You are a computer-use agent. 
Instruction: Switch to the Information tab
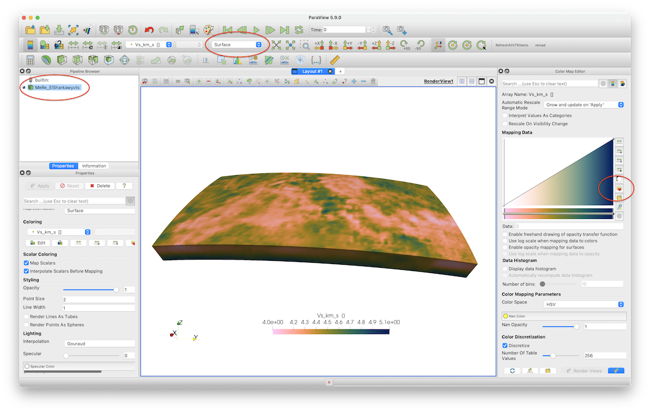pos(94,166)
